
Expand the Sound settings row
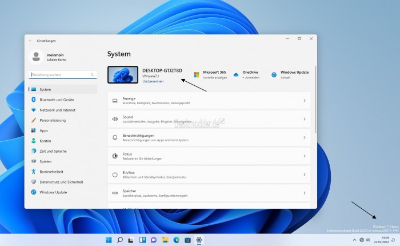coord(304,119)
